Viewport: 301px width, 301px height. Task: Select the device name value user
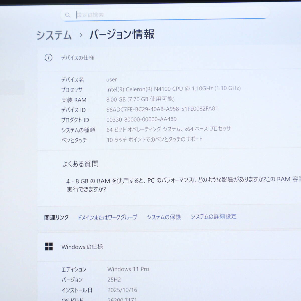coord(111,80)
